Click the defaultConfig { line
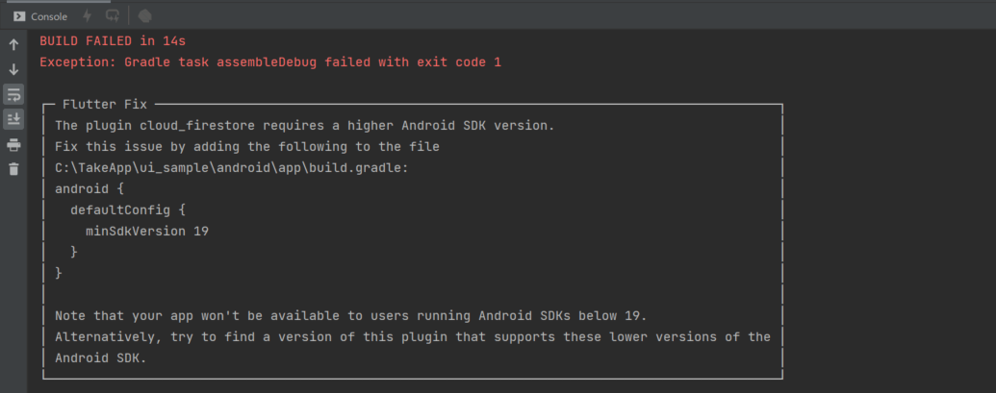The image size is (996, 393). (x=128, y=209)
